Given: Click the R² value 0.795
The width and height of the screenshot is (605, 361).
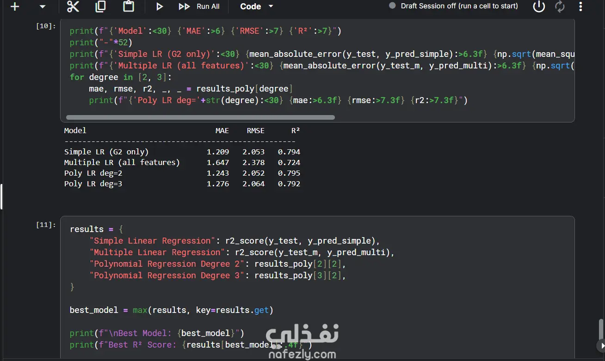Looking at the screenshot, I should tap(289, 173).
